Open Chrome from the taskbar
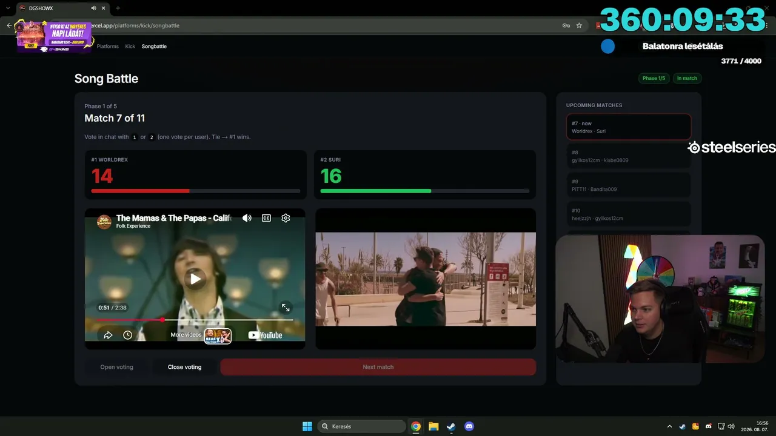 (x=416, y=426)
